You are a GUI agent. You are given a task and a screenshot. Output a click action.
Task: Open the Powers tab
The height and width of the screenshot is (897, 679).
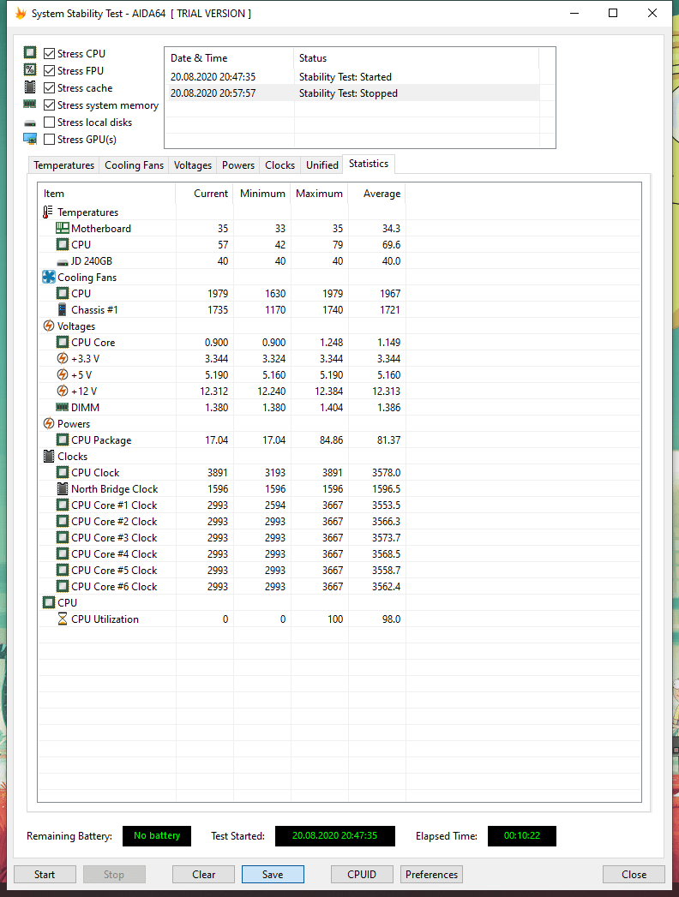[x=238, y=164]
